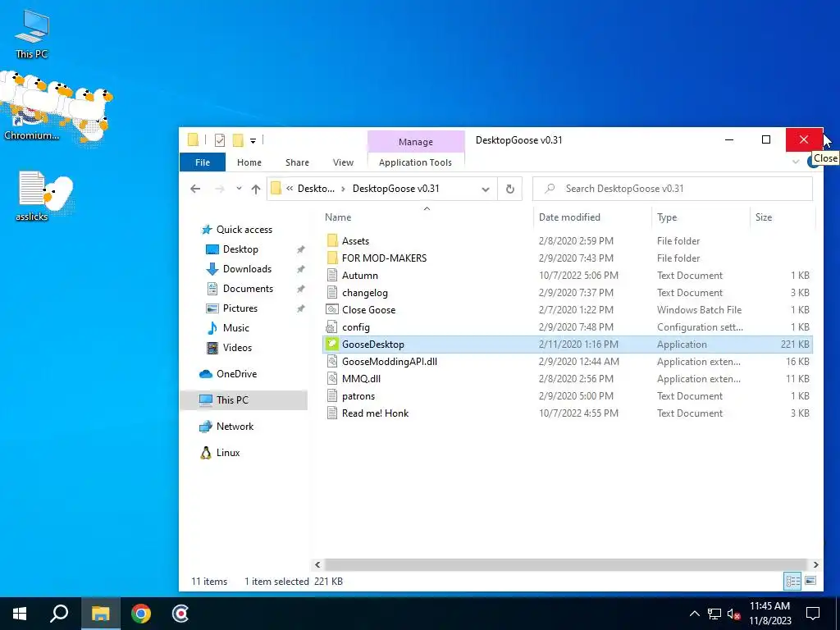Screen dimensions: 840x630
Task: Click the Search DesktopGoose v0.31 field
Action: (x=673, y=189)
